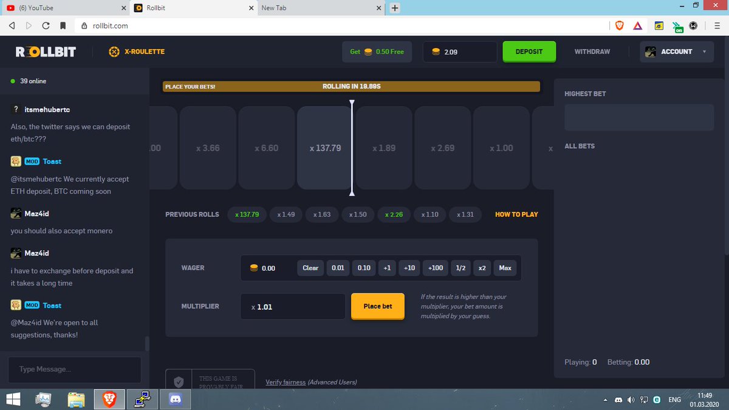The image size is (729, 410).
Task: Click the Rollbit logo in header
Action: click(46, 52)
